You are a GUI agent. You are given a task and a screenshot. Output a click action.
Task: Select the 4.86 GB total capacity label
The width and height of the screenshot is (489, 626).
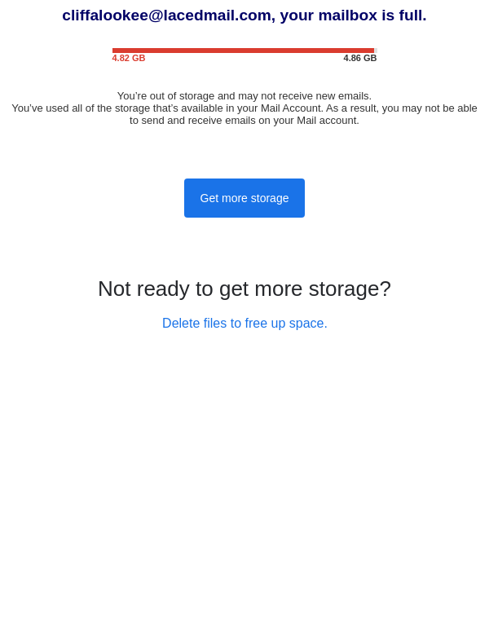point(360,59)
